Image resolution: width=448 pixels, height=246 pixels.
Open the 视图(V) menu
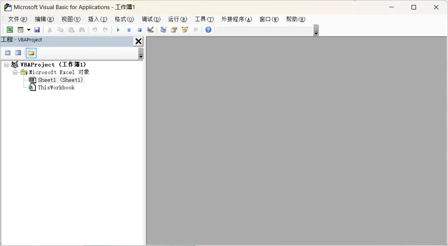point(71,19)
